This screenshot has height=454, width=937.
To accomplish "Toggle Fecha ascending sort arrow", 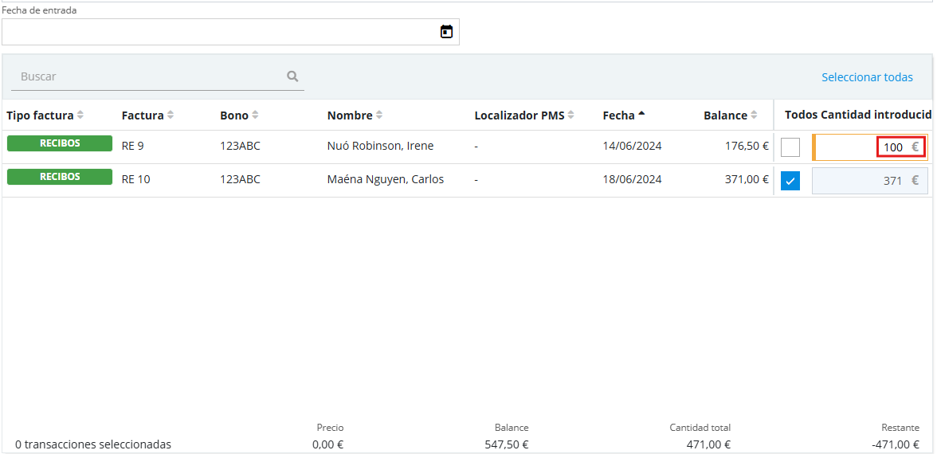I will (641, 115).
